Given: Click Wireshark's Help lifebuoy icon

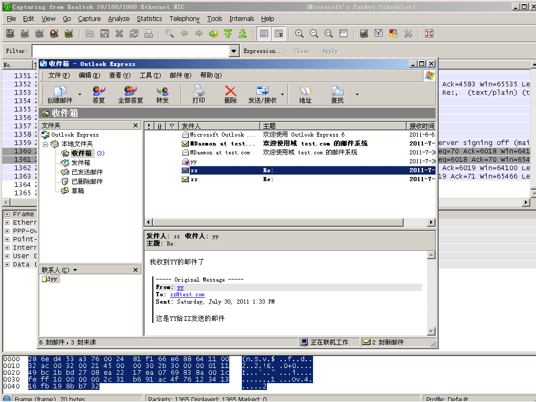Looking at the screenshot, I should (x=429, y=33).
